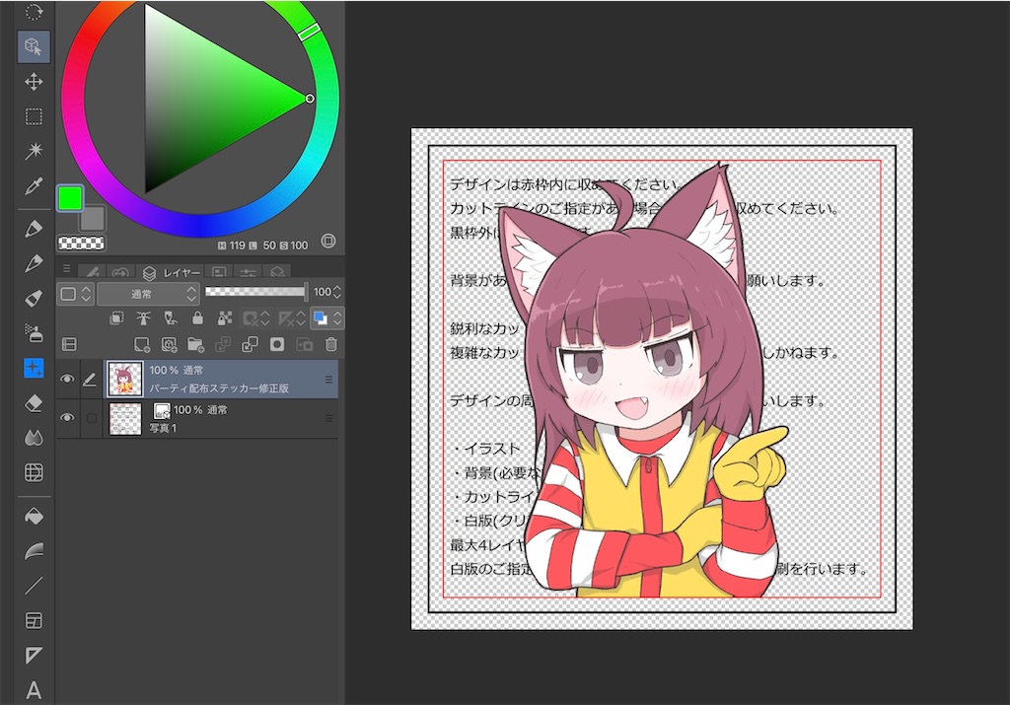Select the Text tool

(x=34, y=690)
